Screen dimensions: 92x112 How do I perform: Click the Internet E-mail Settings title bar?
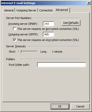43,3
